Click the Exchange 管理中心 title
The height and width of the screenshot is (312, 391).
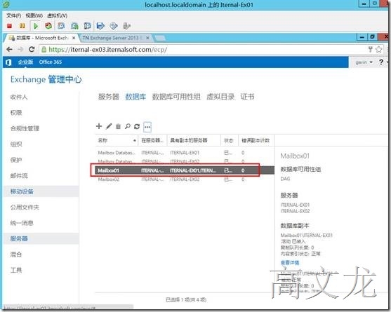coord(46,79)
